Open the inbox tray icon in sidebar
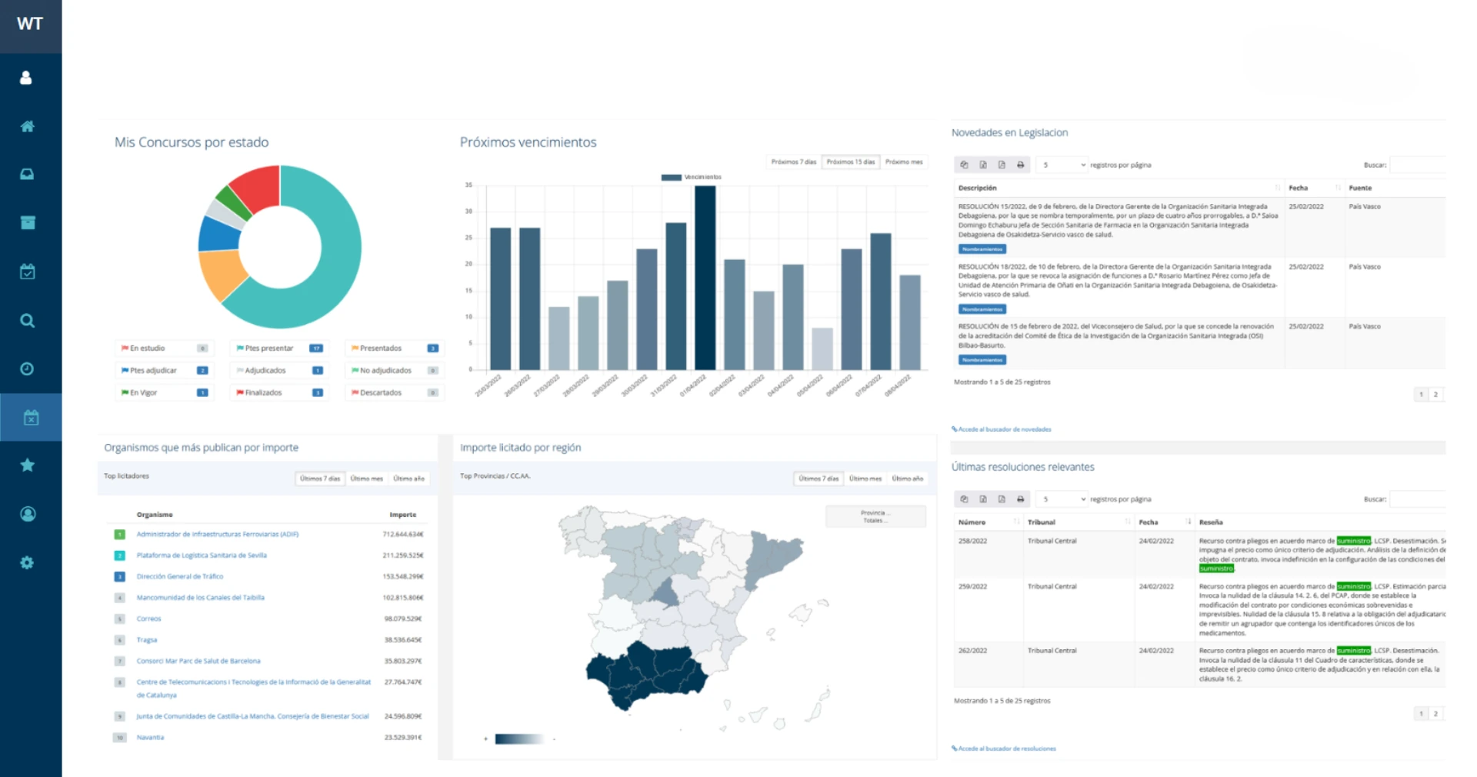Screen dimensions: 1477x777 (27, 175)
